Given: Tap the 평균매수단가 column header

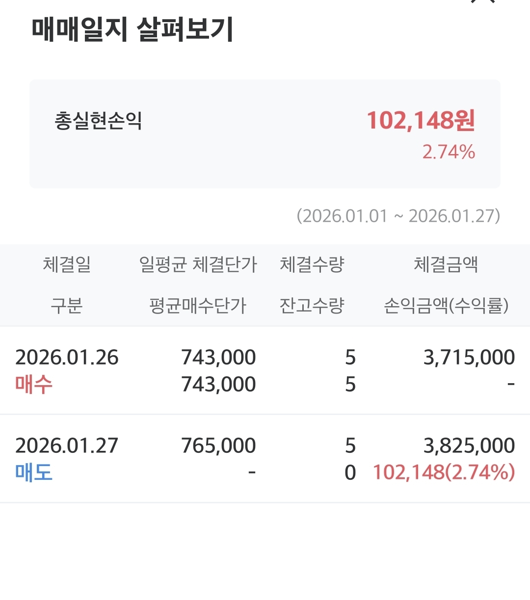Looking at the screenshot, I should click(198, 306).
